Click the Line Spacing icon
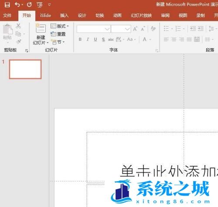 tap(211, 29)
